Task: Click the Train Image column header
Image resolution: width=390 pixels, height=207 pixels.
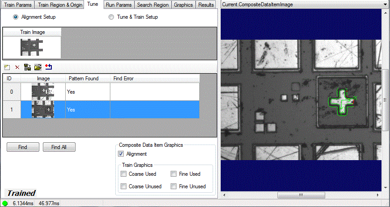Action: [32, 32]
